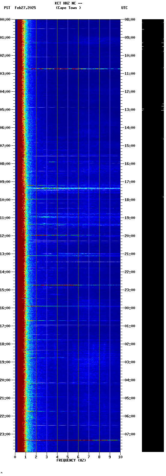Click the frequency axis '5' tick label
This screenshot has width=166, height=476.
click(x=68, y=457)
